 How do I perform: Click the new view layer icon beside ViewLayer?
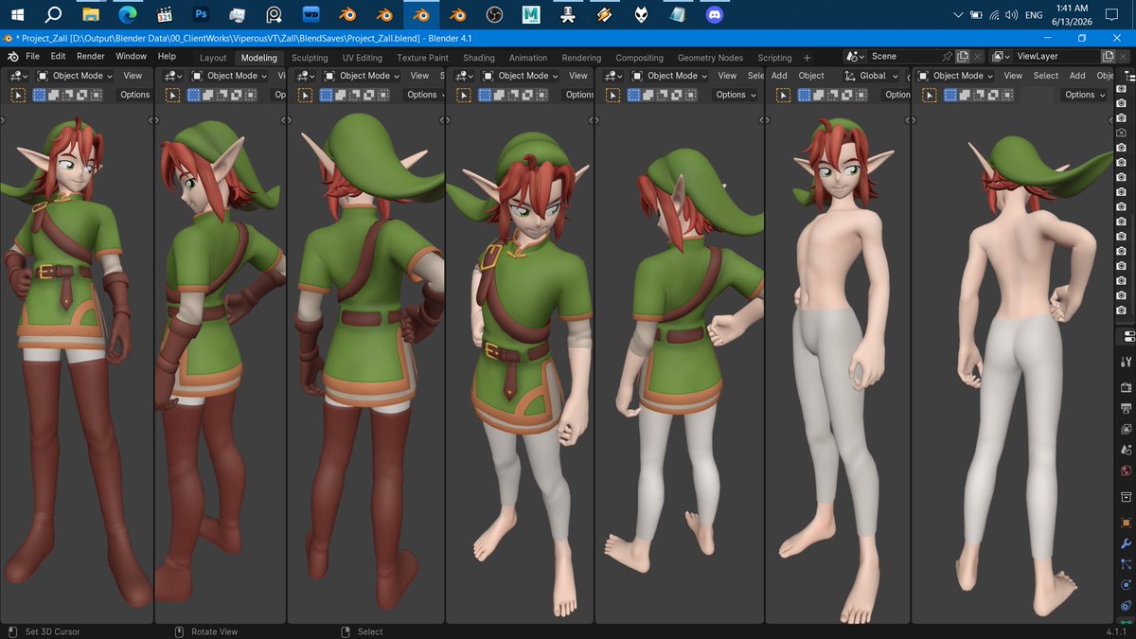(1109, 57)
